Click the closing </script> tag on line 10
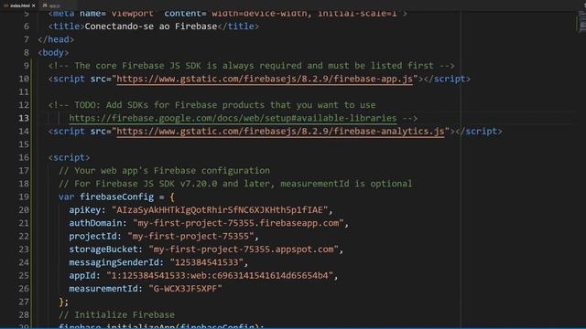 click(x=447, y=80)
